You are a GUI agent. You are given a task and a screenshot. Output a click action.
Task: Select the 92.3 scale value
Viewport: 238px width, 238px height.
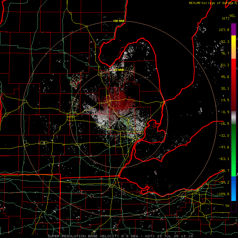coord(225,42)
